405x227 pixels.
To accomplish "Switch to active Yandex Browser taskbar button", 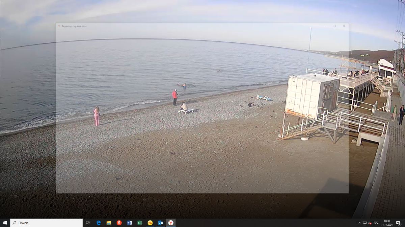I will (x=171, y=223).
